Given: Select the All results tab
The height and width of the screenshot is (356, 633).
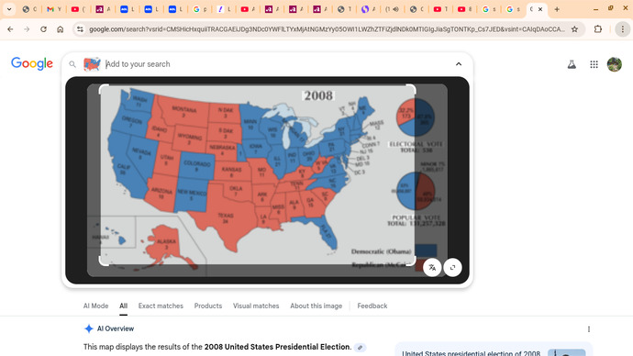Looking at the screenshot, I should (123, 306).
